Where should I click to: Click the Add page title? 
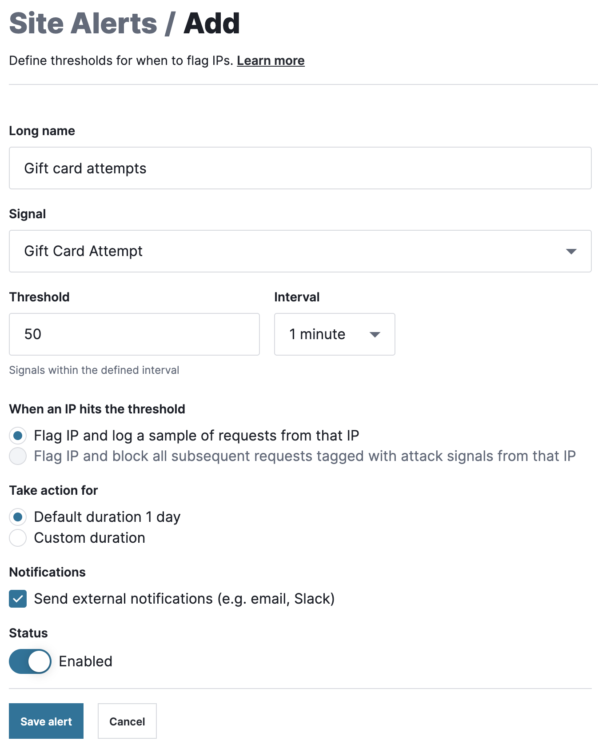(x=212, y=23)
